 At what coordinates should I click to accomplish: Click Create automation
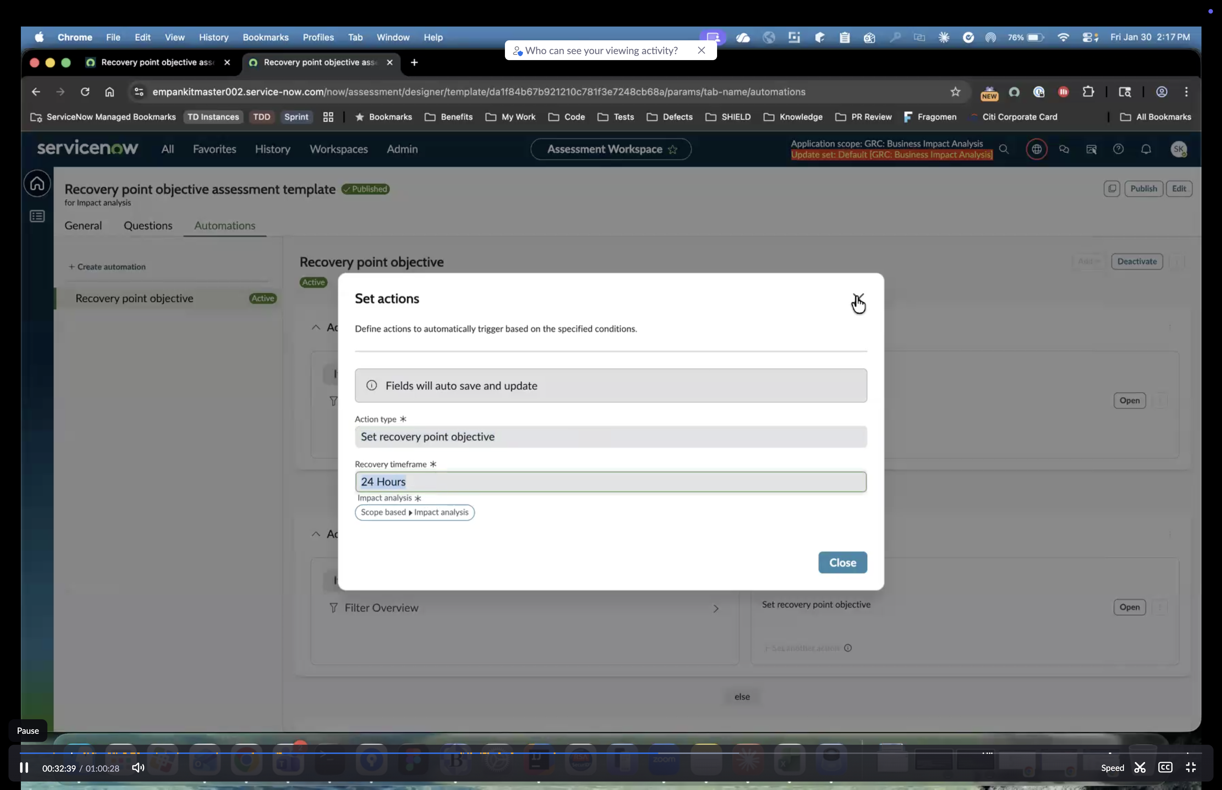(107, 267)
